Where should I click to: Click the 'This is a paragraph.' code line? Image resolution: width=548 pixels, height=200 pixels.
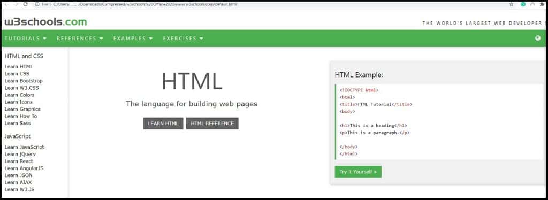[x=374, y=133]
